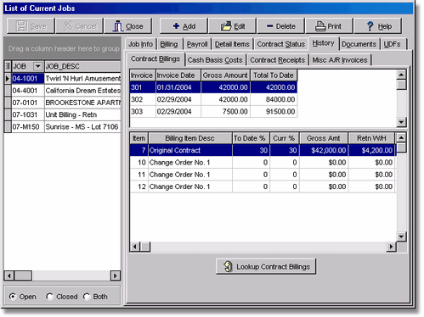Select billing item 10 Change Order No. 1
424x317 pixels.
pos(263,163)
